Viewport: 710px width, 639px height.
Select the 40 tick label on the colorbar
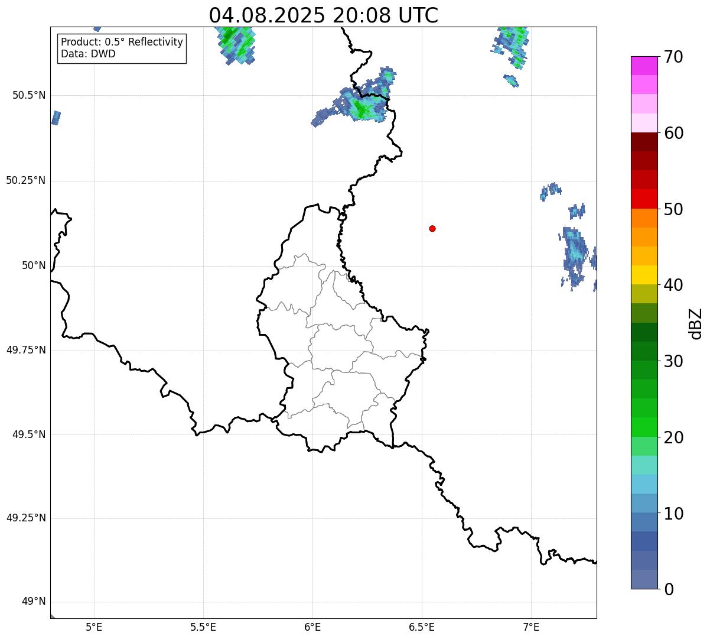pos(673,285)
